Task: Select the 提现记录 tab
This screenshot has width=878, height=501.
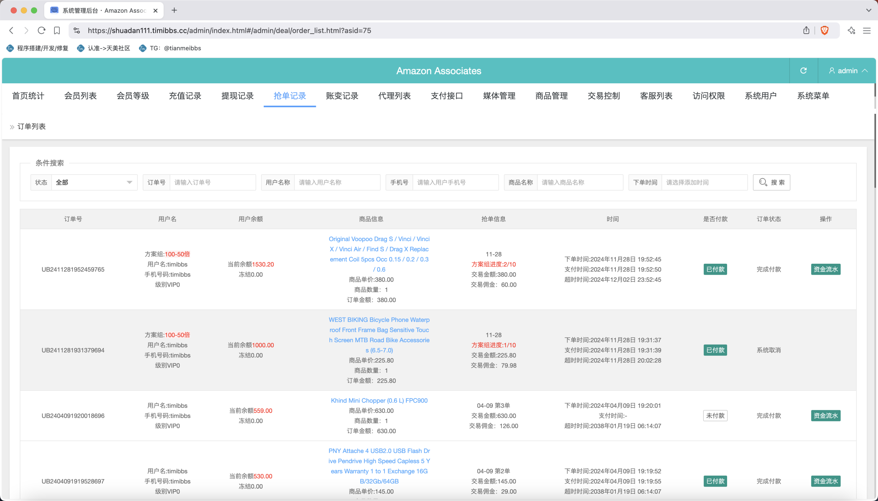Action: tap(237, 96)
